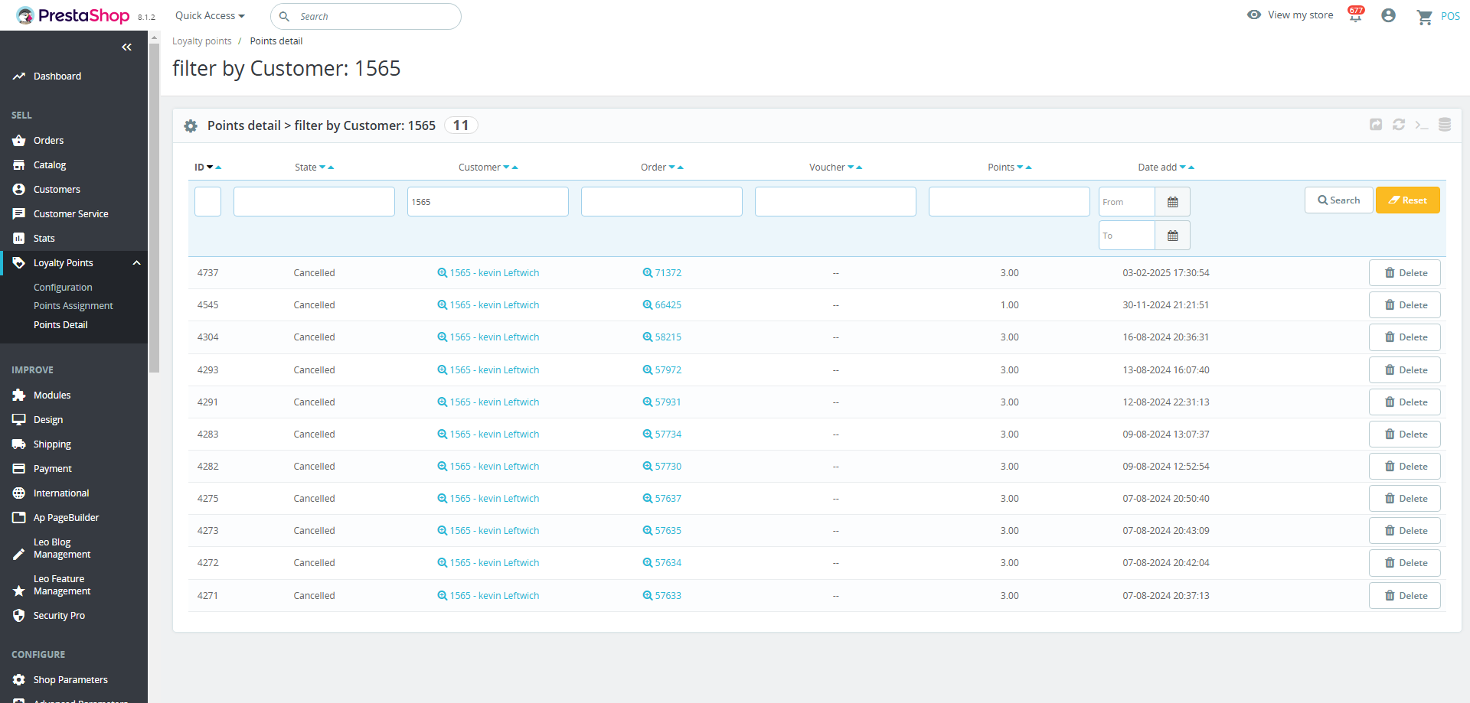The width and height of the screenshot is (1470, 703).
Task: Refresh the points detail list
Action: (x=1399, y=125)
